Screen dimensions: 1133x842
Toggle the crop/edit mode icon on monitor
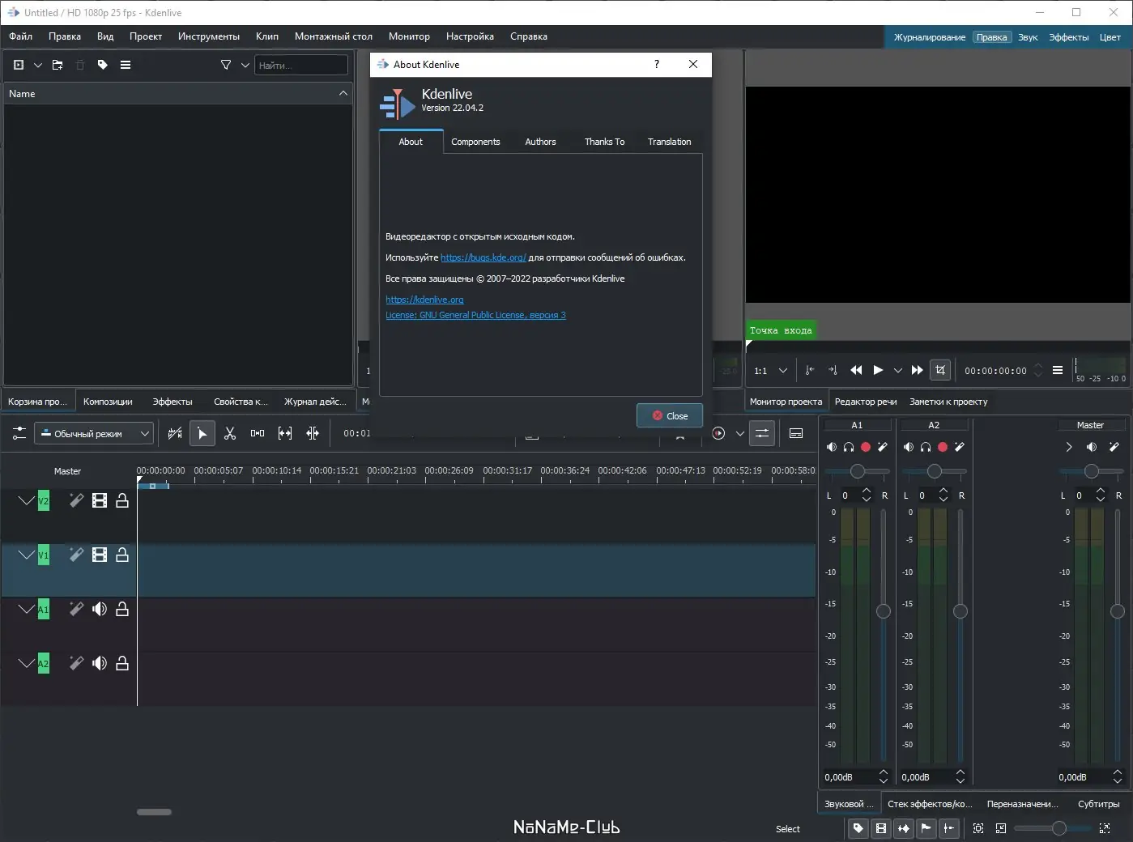pyautogui.click(x=940, y=370)
